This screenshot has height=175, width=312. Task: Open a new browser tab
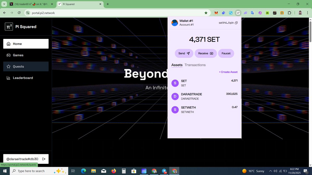(x=108, y=4)
